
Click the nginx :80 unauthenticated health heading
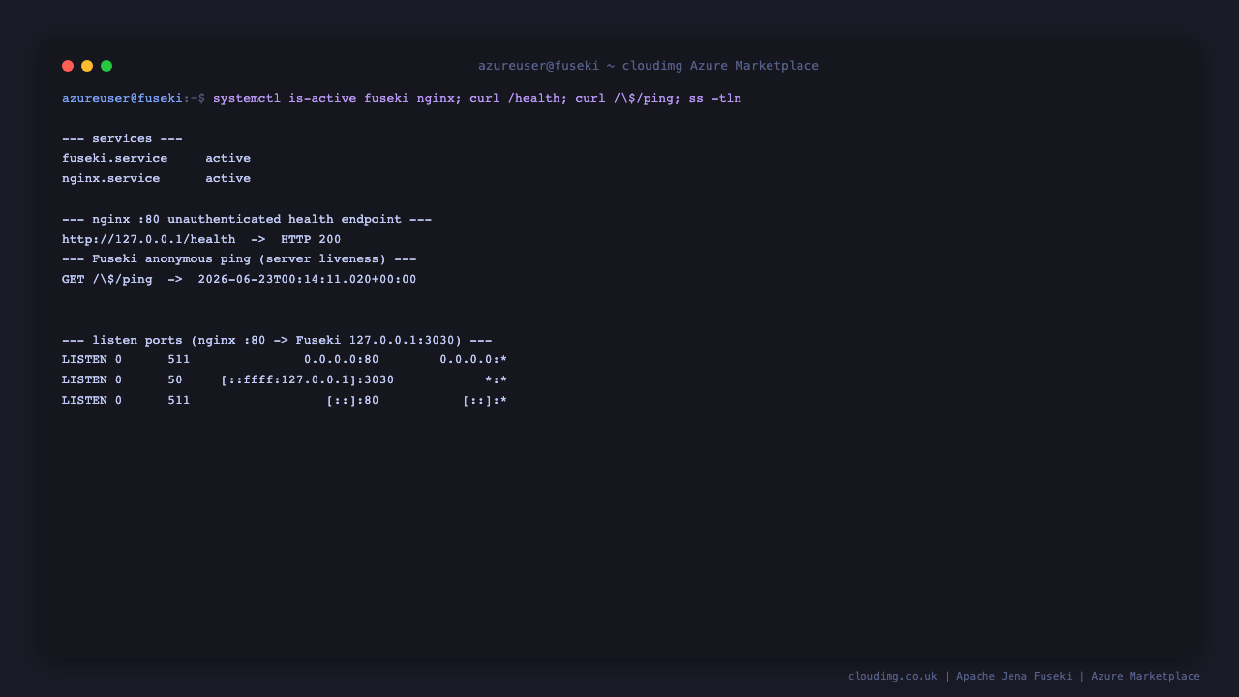[x=247, y=219]
